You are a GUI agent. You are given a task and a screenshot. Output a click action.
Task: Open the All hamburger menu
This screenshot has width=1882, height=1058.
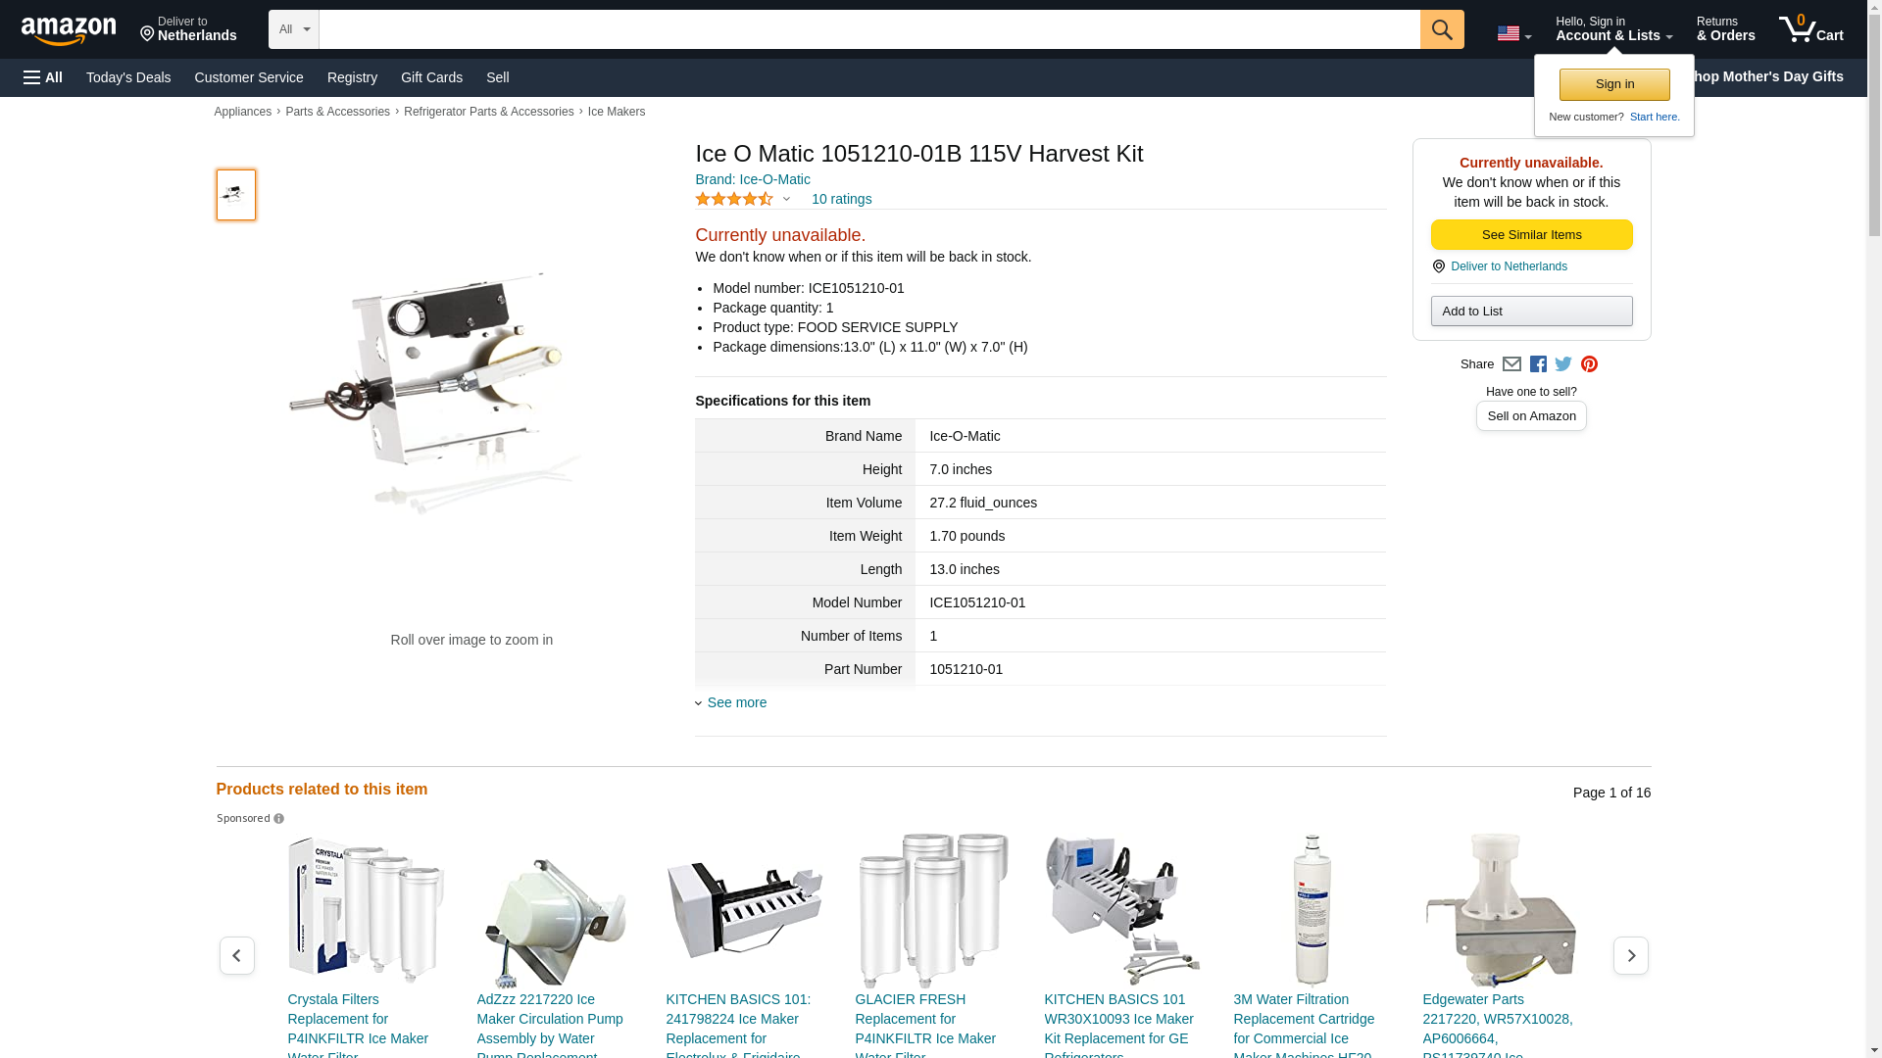(43, 77)
